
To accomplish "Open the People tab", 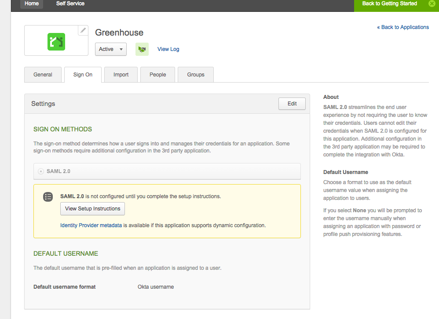I will tap(157, 75).
